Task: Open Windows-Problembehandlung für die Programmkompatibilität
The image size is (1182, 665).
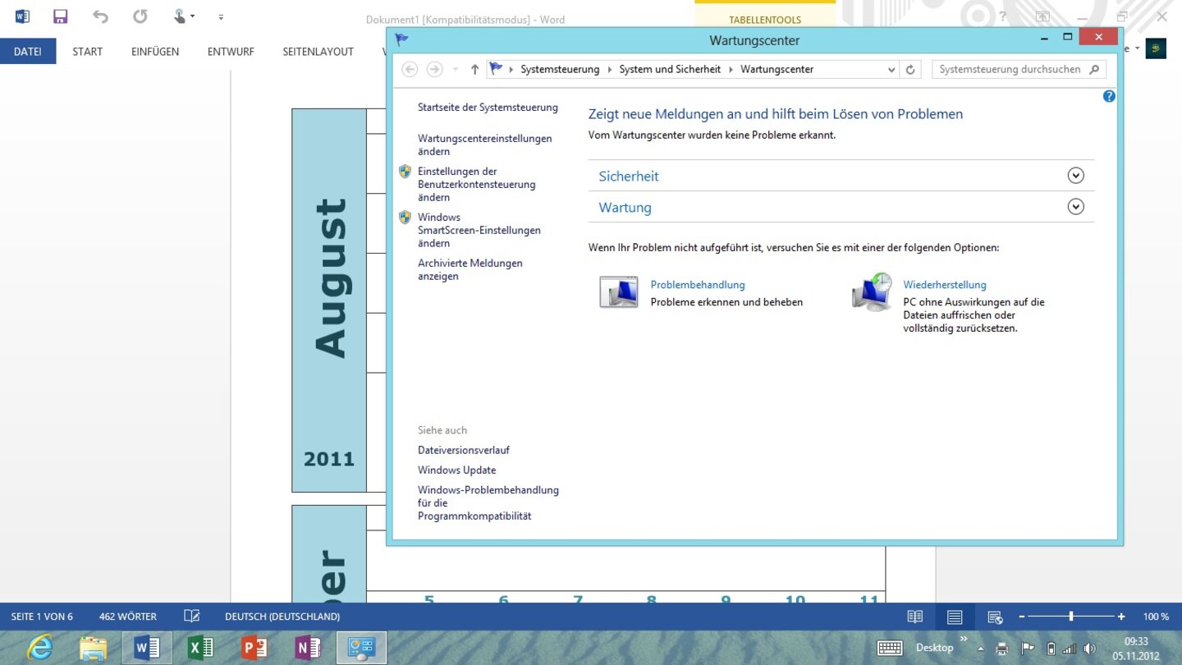Action: (488, 503)
